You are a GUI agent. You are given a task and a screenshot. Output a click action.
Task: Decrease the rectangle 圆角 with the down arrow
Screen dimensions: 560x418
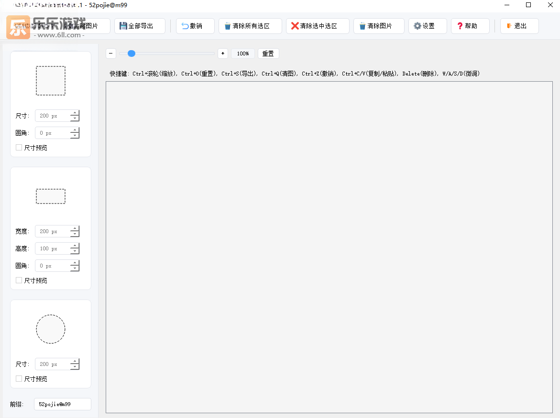[75, 268]
